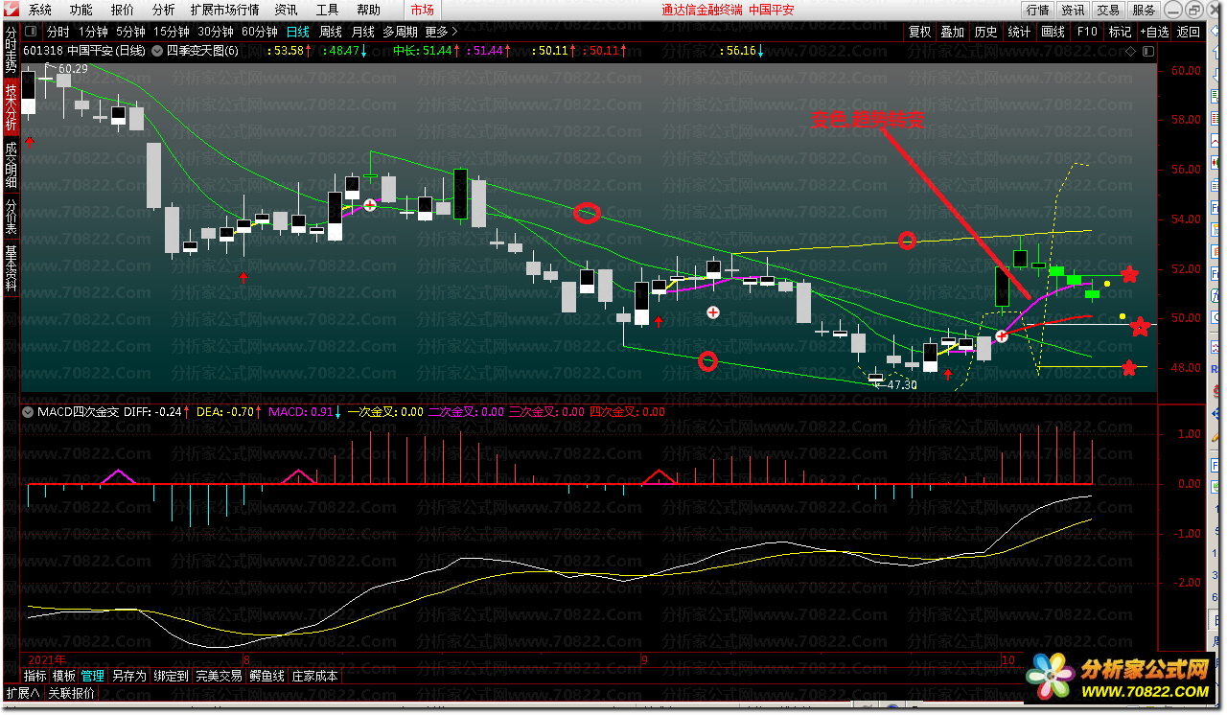Click the 画线 drawing tool button

[1053, 32]
